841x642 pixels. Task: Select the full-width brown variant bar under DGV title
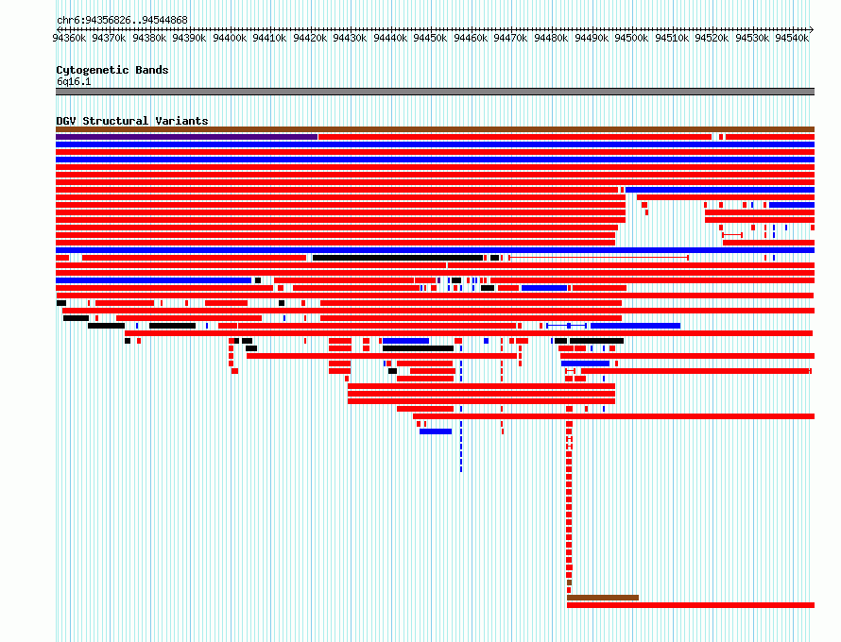pos(435,129)
